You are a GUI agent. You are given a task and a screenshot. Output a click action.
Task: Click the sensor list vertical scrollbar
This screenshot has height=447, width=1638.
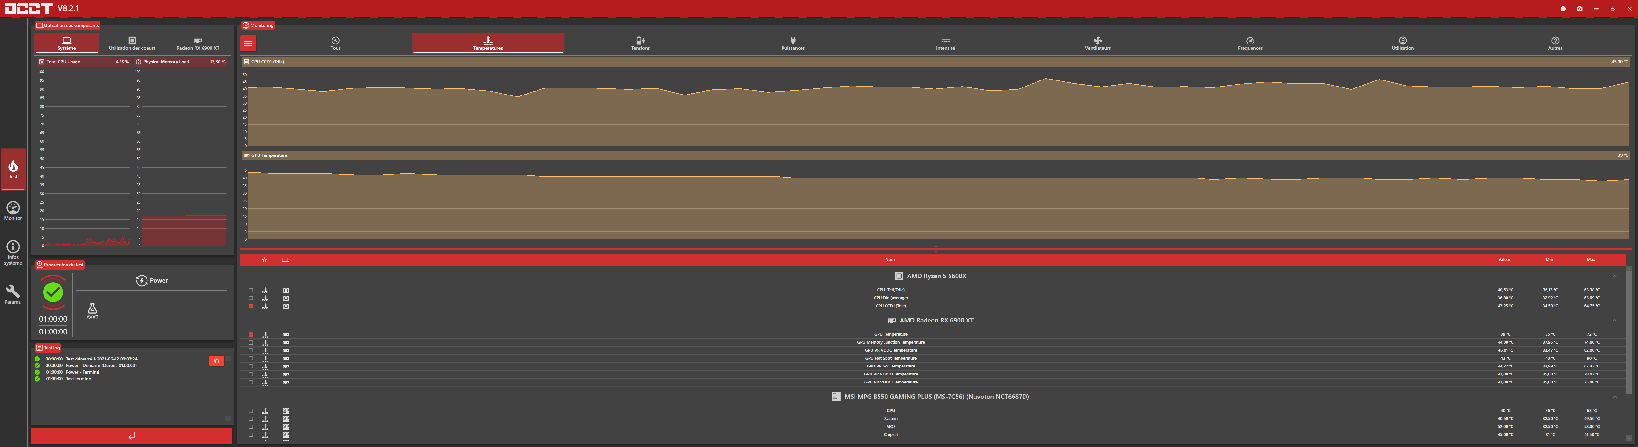click(1628, 330)
